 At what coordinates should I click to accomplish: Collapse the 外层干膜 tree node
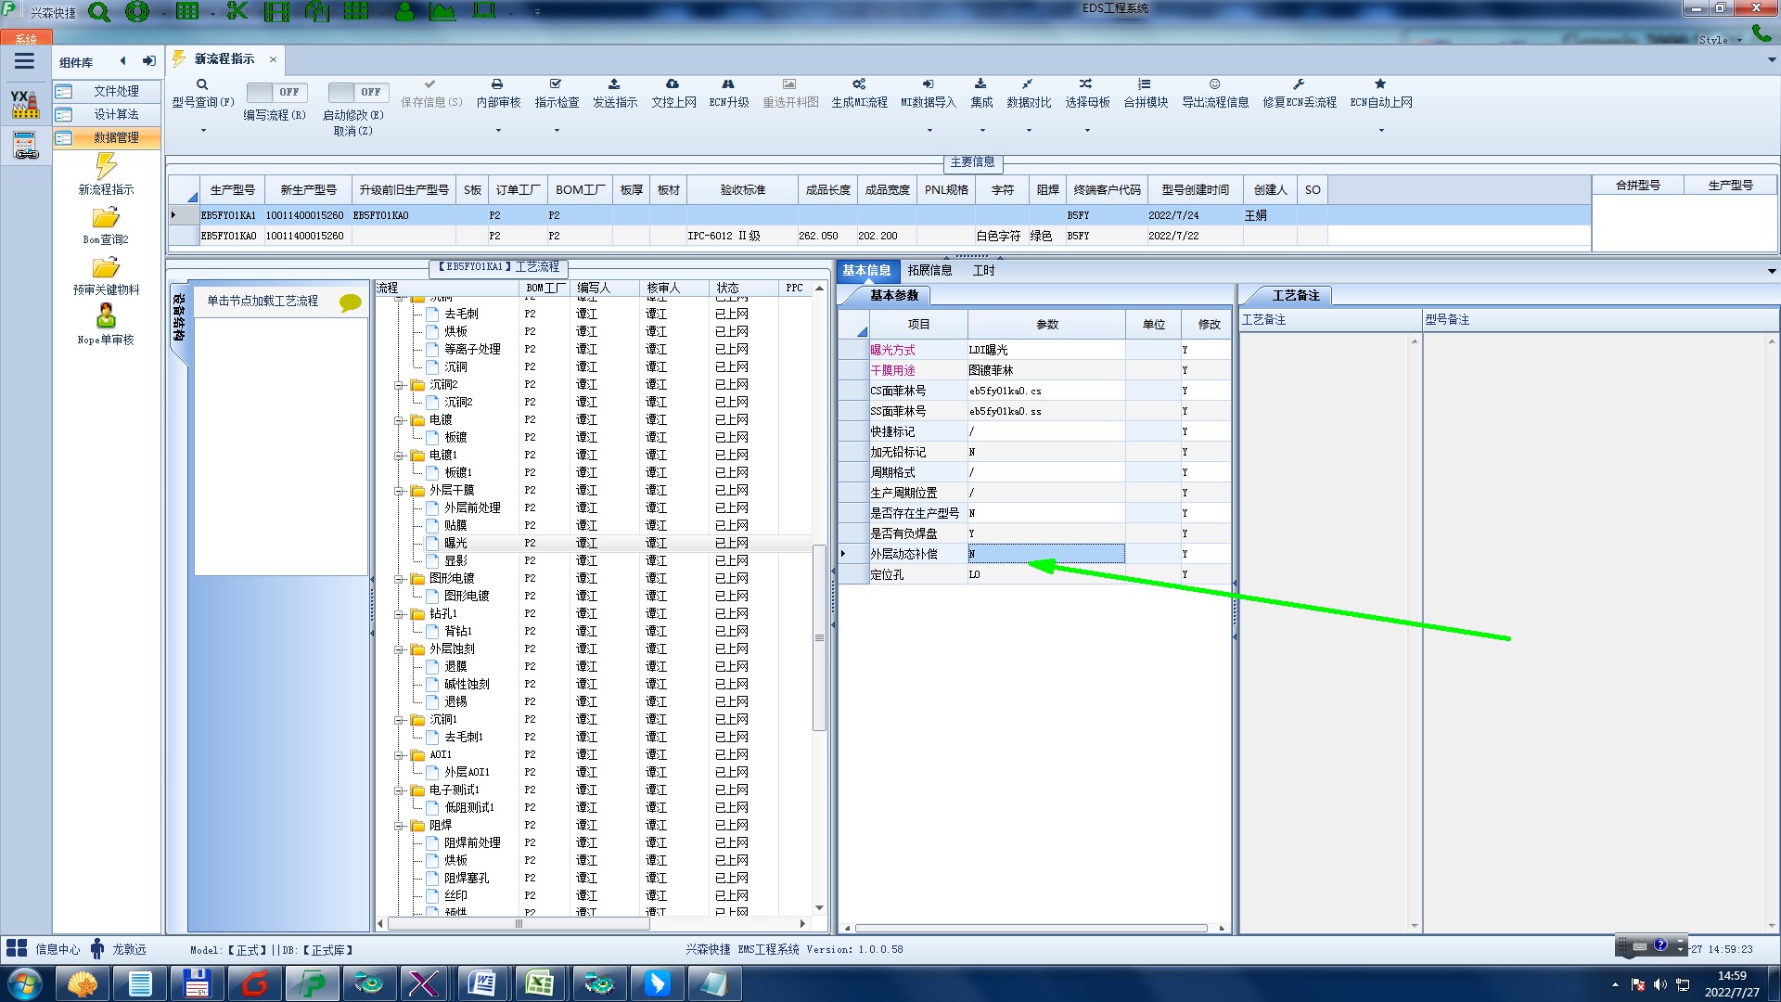click(x=399, y=491)
